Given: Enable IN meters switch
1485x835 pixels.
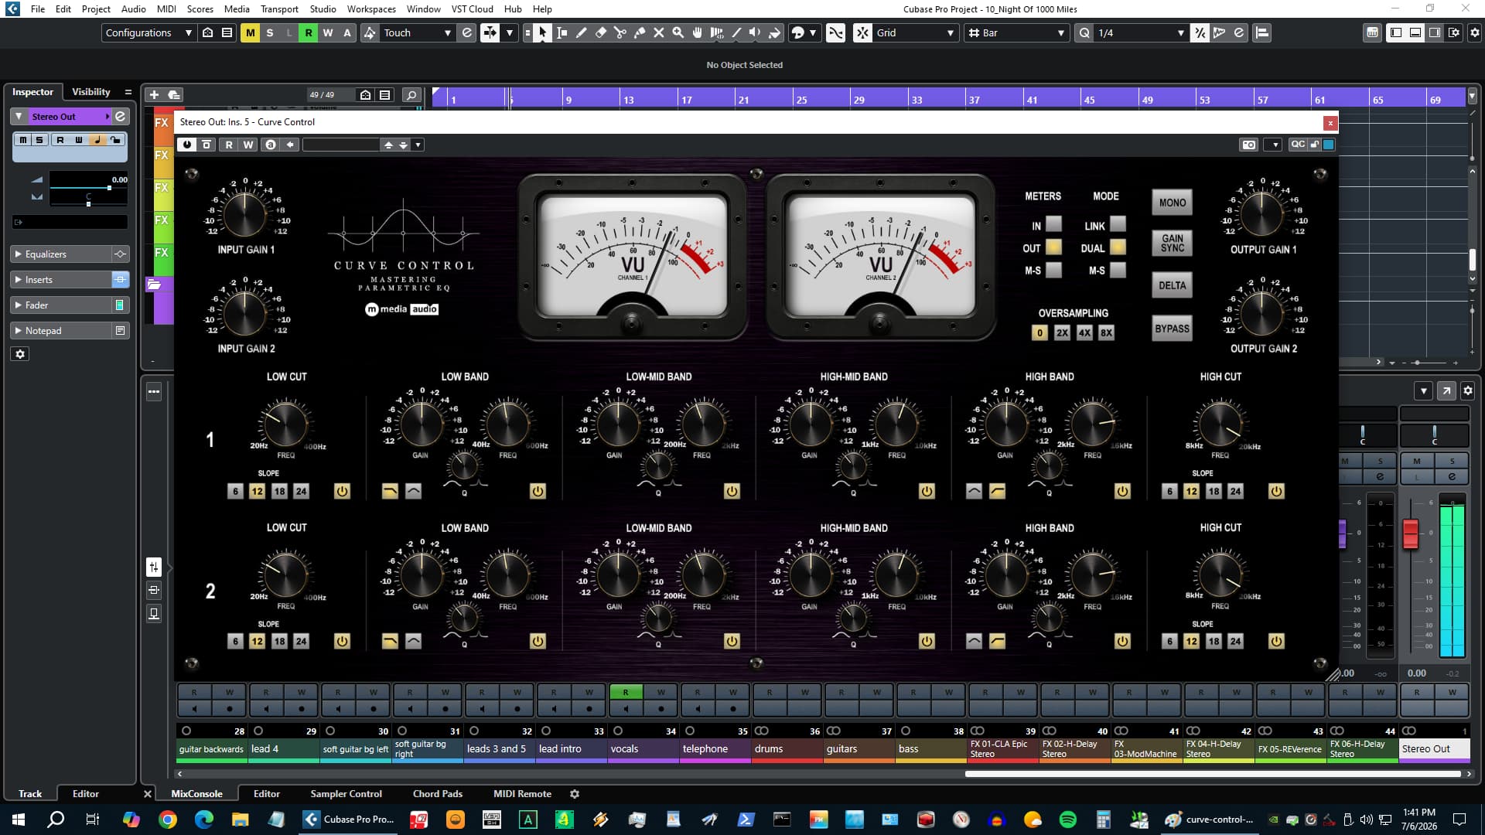Looking at the screenshot, I should pos(1053,225).
